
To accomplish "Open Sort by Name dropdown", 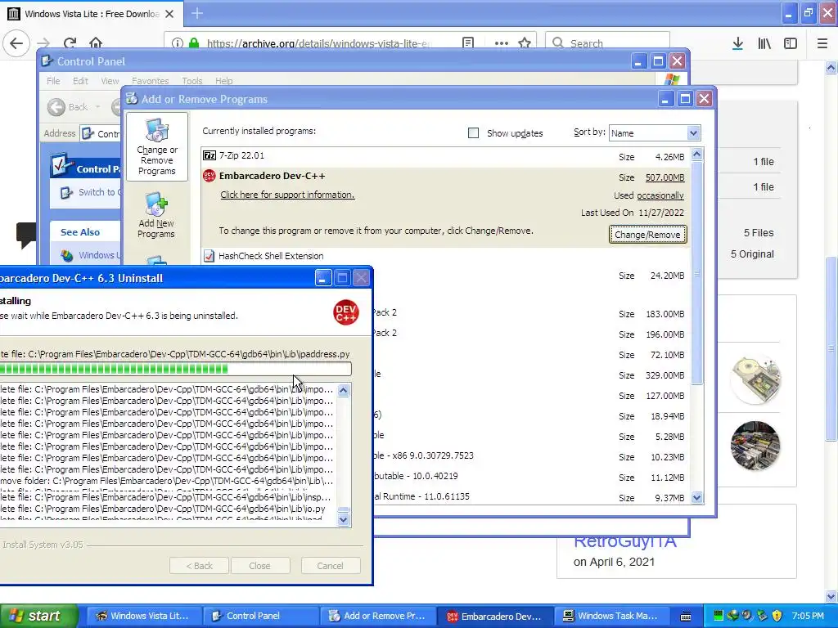I will click(655, 133).
